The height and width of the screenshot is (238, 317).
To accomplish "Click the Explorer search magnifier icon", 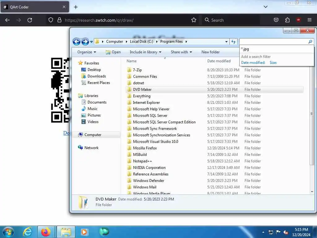I will coord(310,42).
